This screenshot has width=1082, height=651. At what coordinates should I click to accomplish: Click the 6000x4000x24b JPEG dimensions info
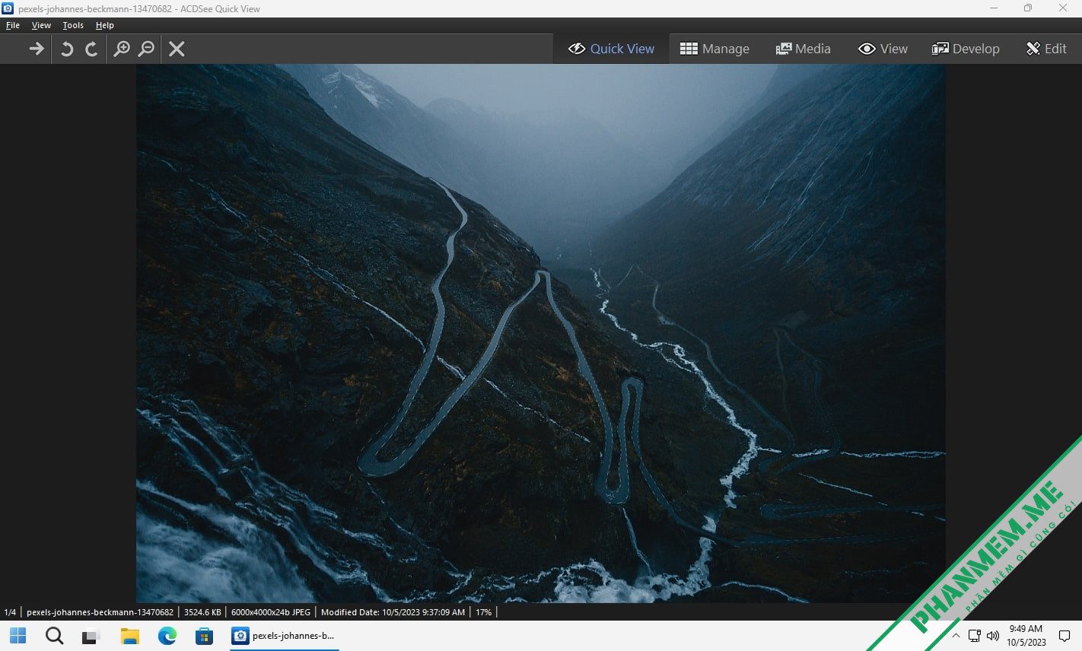tap(271, 612)
